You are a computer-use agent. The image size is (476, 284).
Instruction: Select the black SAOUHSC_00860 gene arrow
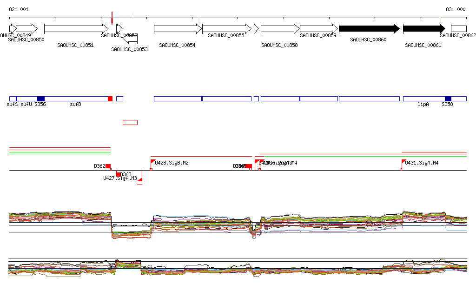click(369, 29)
